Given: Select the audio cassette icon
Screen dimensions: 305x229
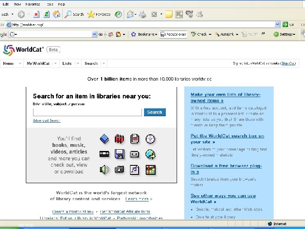Looking at the screenshot, I should (x=135, y=154).
